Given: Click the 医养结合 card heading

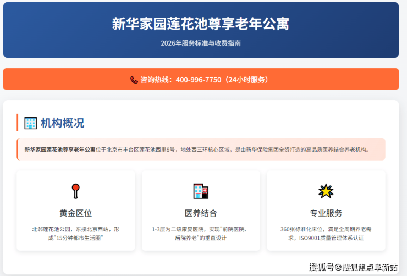Looking at the screenshot, I should [x=201, y=213].
